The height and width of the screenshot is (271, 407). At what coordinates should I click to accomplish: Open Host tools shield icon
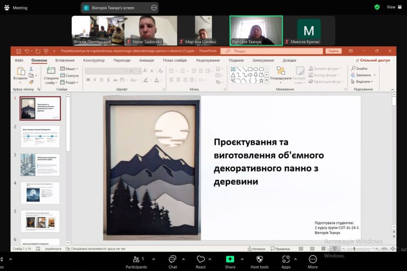pos(260,260)
